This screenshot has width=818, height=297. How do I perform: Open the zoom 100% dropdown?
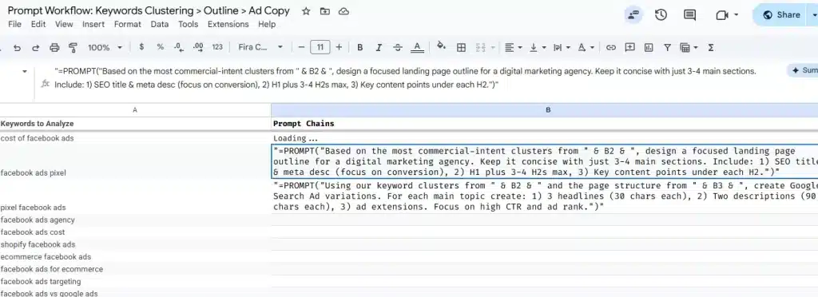click(x=105, y=47)
